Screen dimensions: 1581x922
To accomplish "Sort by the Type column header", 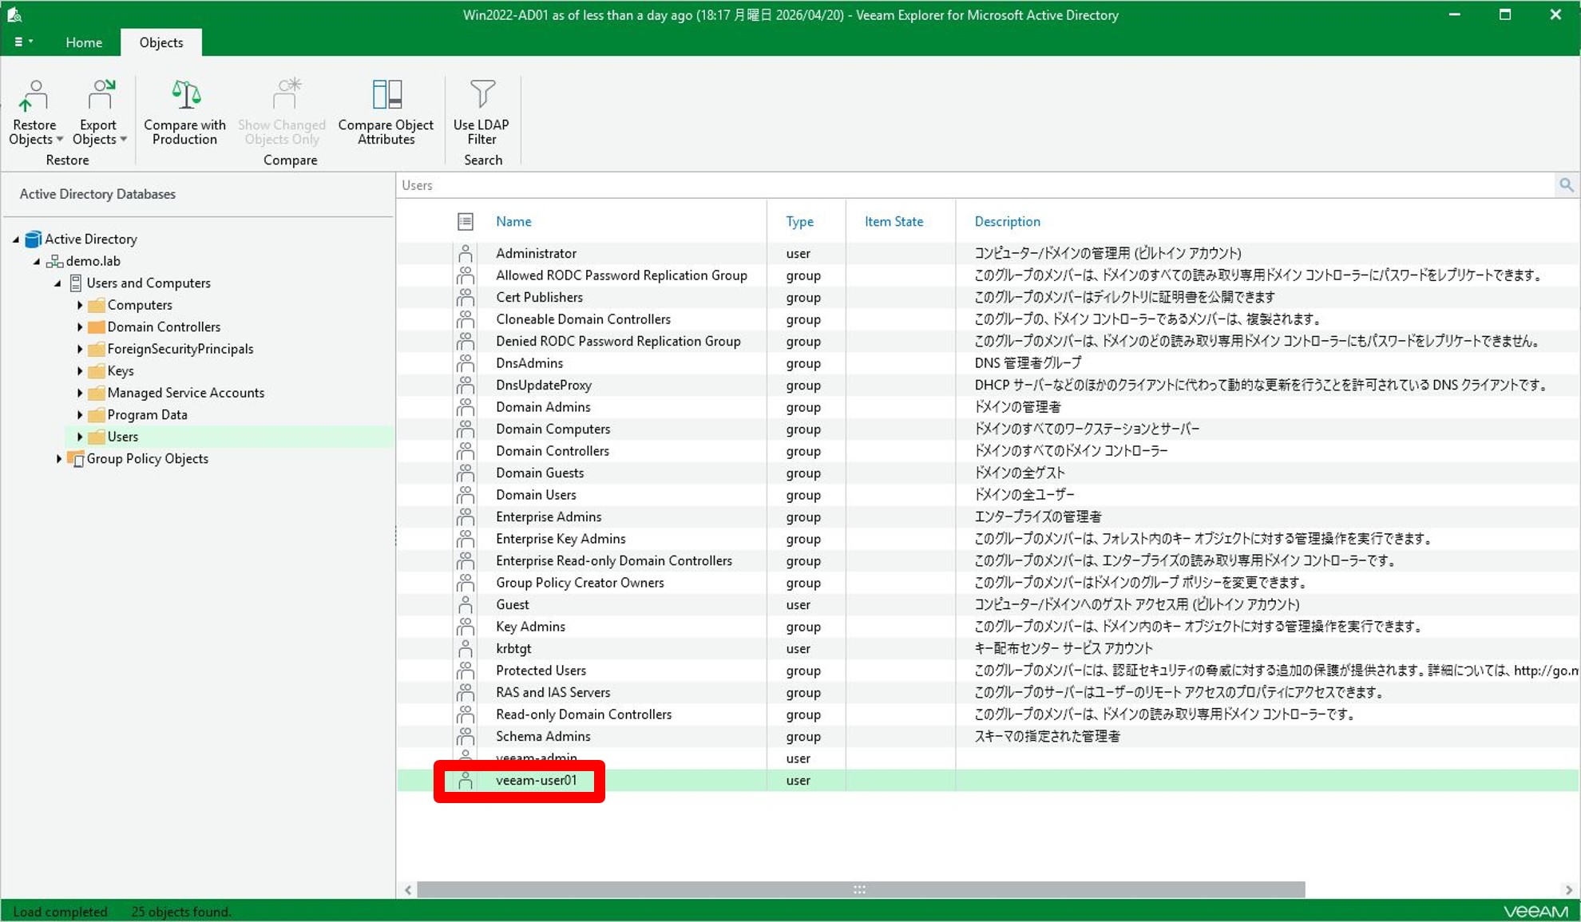I will coord(799,221).
